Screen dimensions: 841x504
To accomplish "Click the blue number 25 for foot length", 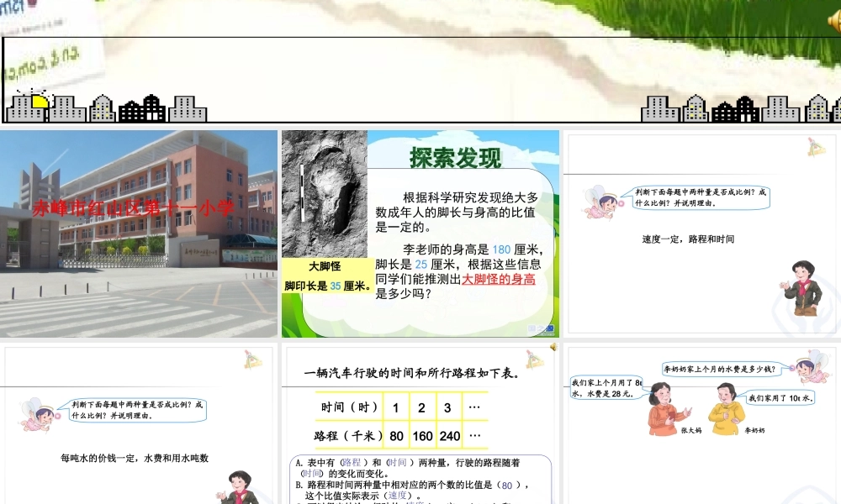I will [x=421, y=264].
